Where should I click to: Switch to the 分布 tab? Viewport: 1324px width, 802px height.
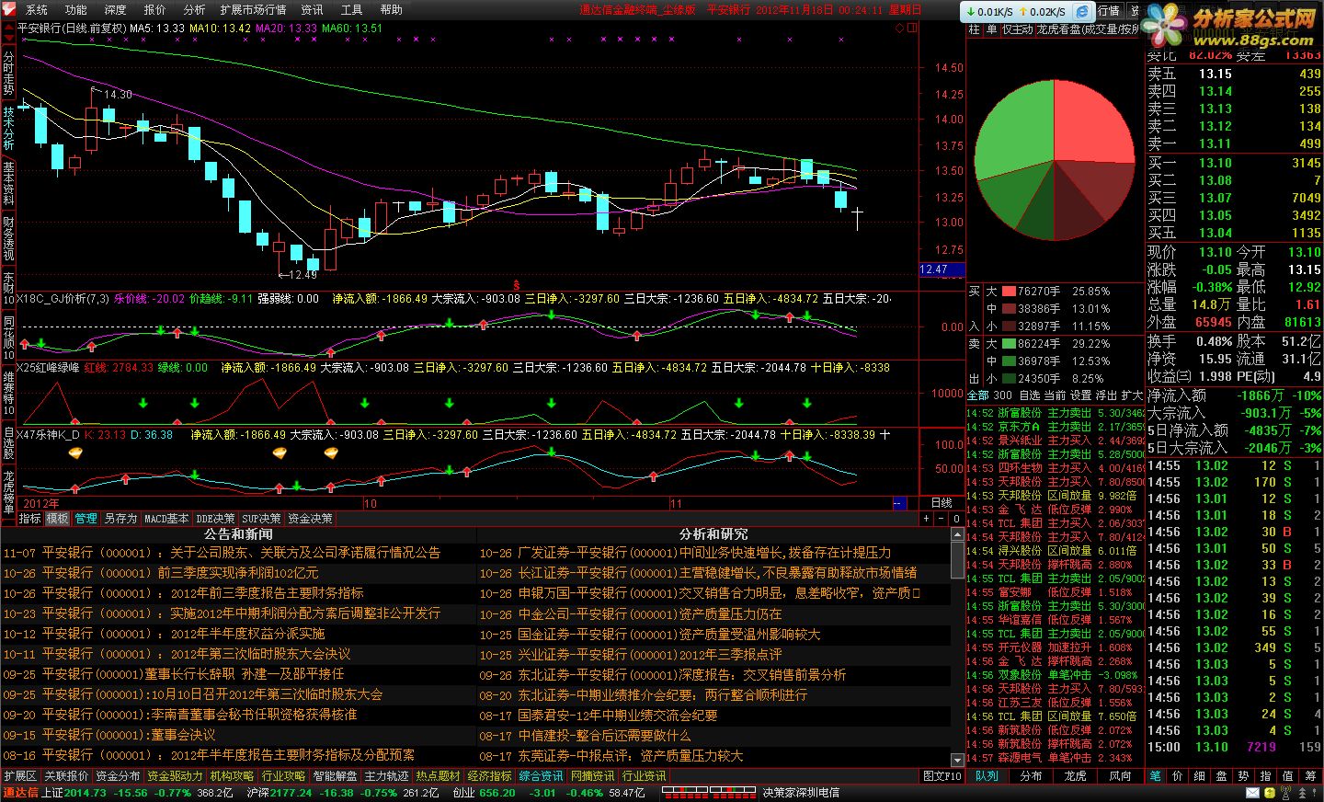click(x=1031, y=776)
